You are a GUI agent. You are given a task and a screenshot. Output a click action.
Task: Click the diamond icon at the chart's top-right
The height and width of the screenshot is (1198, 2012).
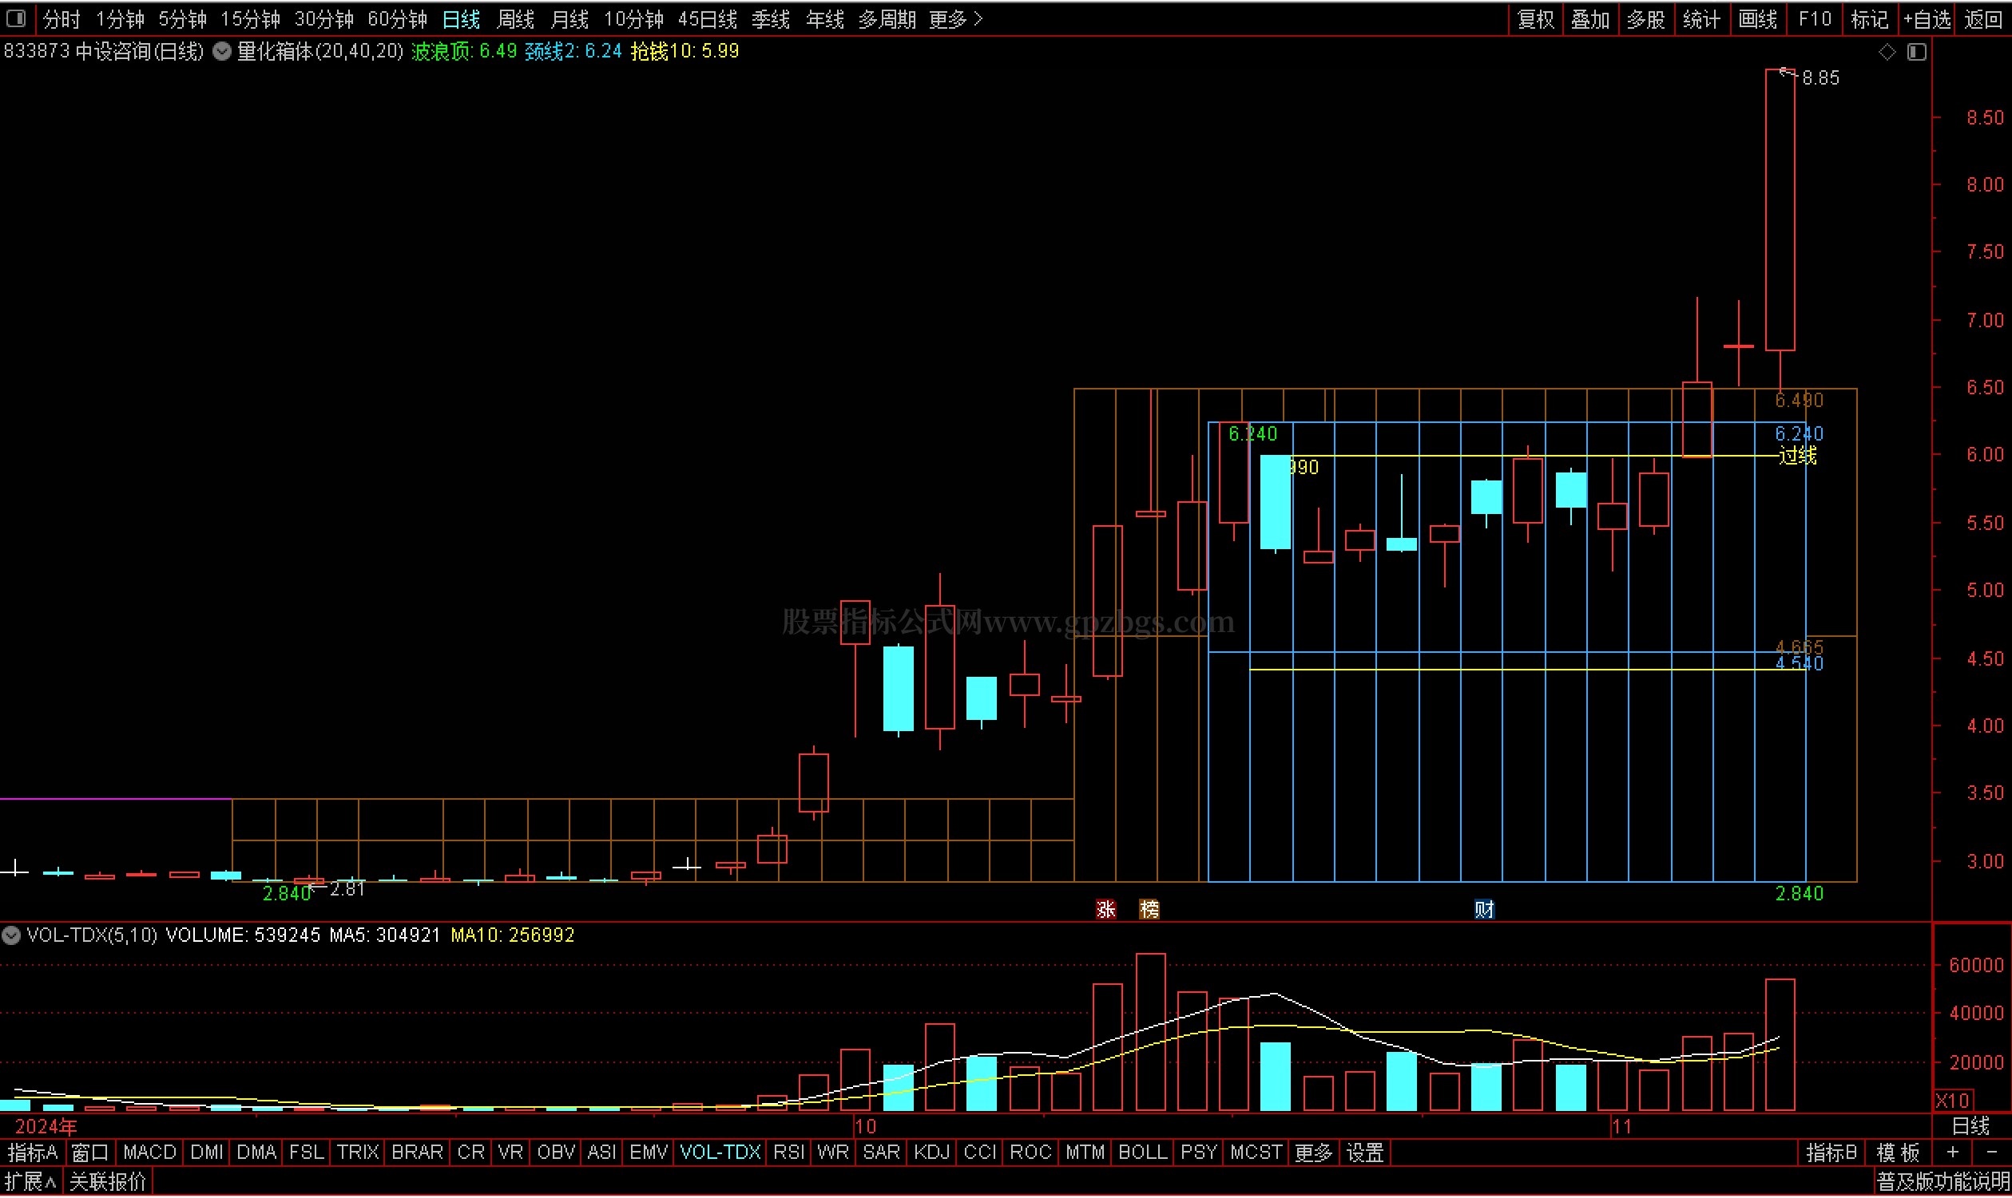coord(1887,53)
